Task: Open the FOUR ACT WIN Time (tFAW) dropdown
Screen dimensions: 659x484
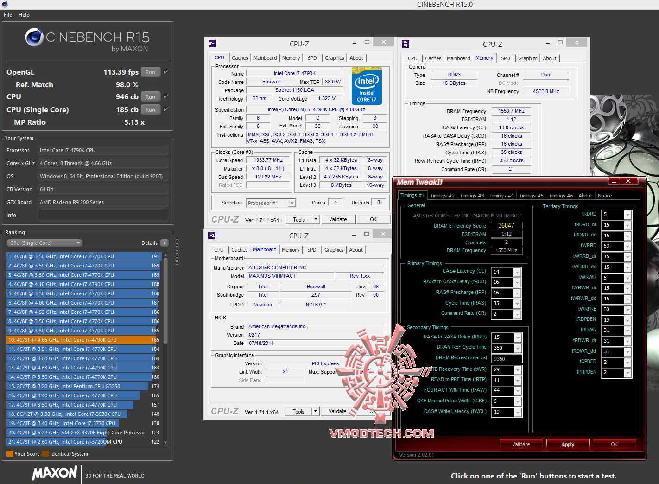Action: click(517, 391)
